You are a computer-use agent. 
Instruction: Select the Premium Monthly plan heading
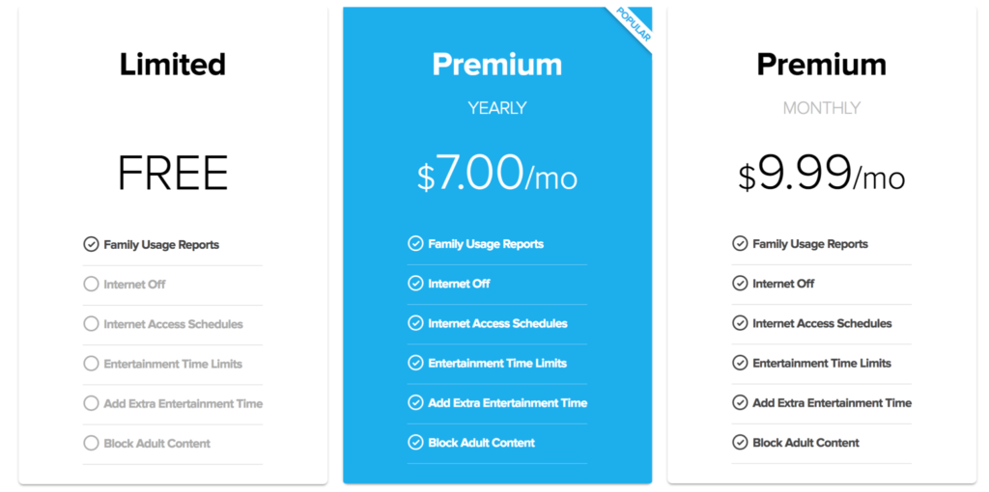coord(821,65)
